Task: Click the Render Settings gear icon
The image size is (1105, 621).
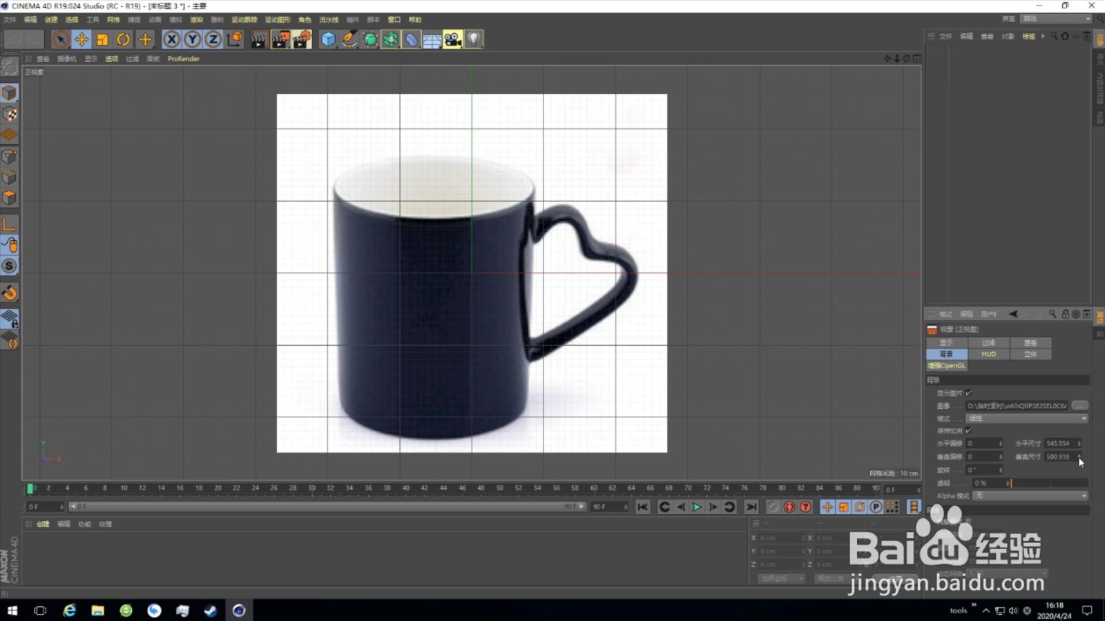Action: point(301,39)
